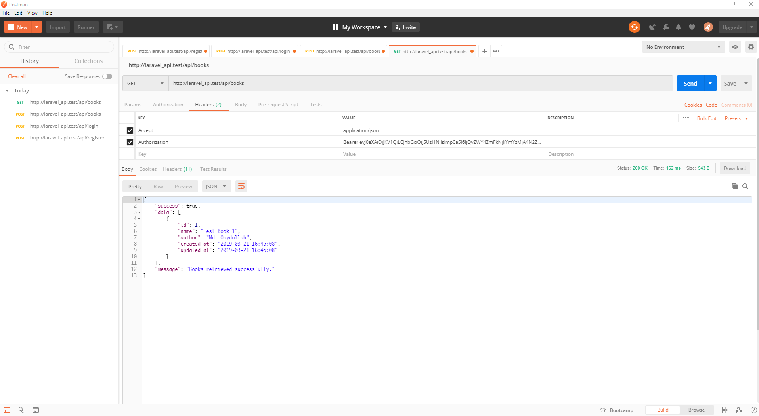Viewport: 759px width, 416px height.
Task: Open the GET method dropdown
Action: (x=145, y=83)
